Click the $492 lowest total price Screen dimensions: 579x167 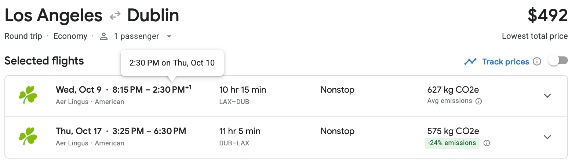click(547, 15)
